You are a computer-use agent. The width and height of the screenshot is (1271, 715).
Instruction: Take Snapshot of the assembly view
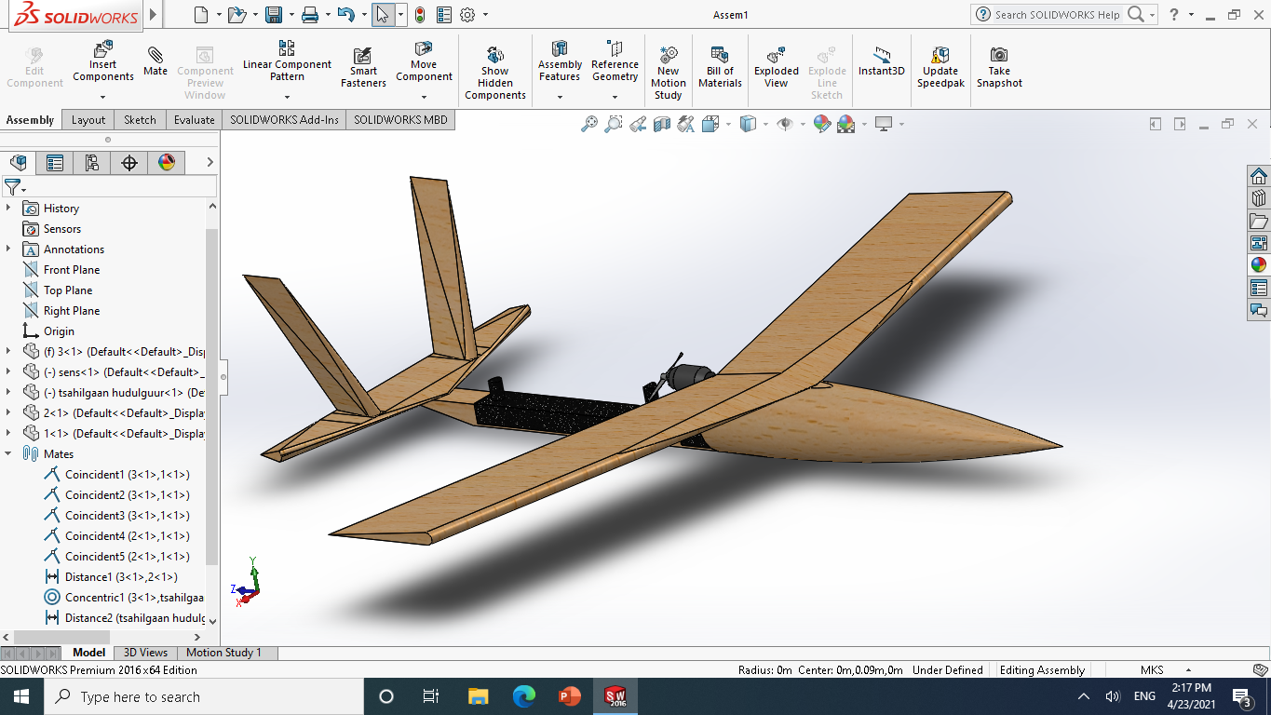coord(999,62)
